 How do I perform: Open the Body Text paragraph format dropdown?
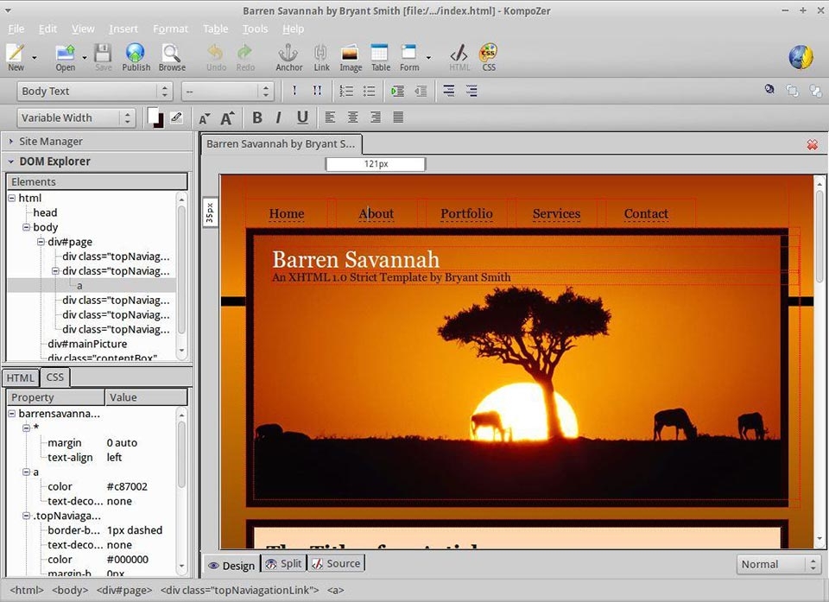[94, 91]
